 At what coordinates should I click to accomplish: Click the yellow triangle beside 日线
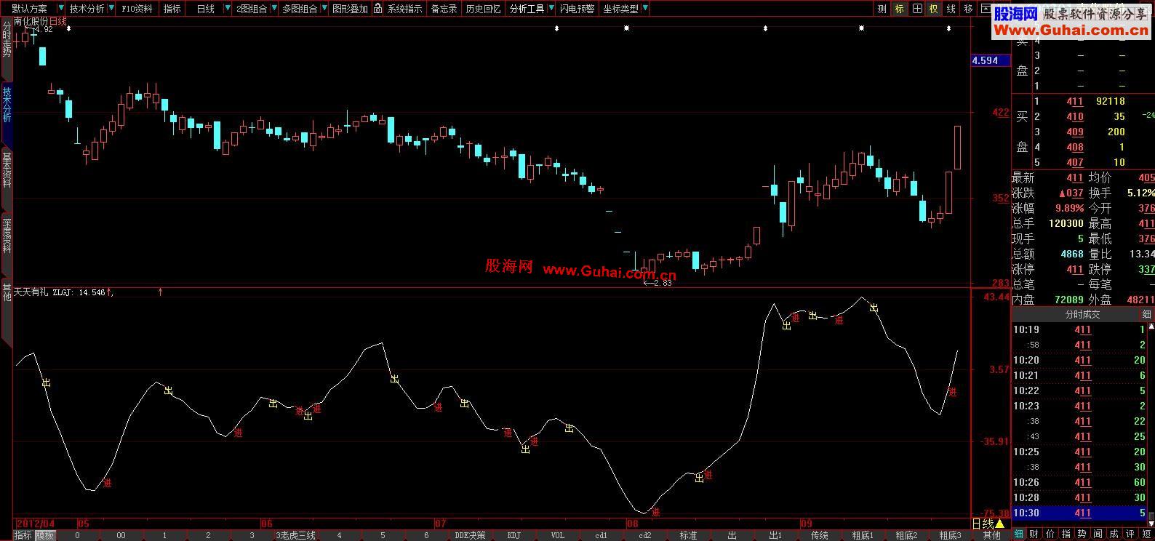[x=999, y=524]
